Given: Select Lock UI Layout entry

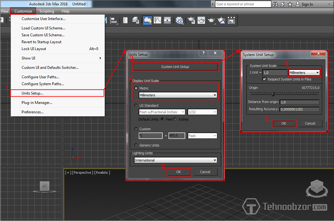Looking at the screenshot, I should pos(57,49).
